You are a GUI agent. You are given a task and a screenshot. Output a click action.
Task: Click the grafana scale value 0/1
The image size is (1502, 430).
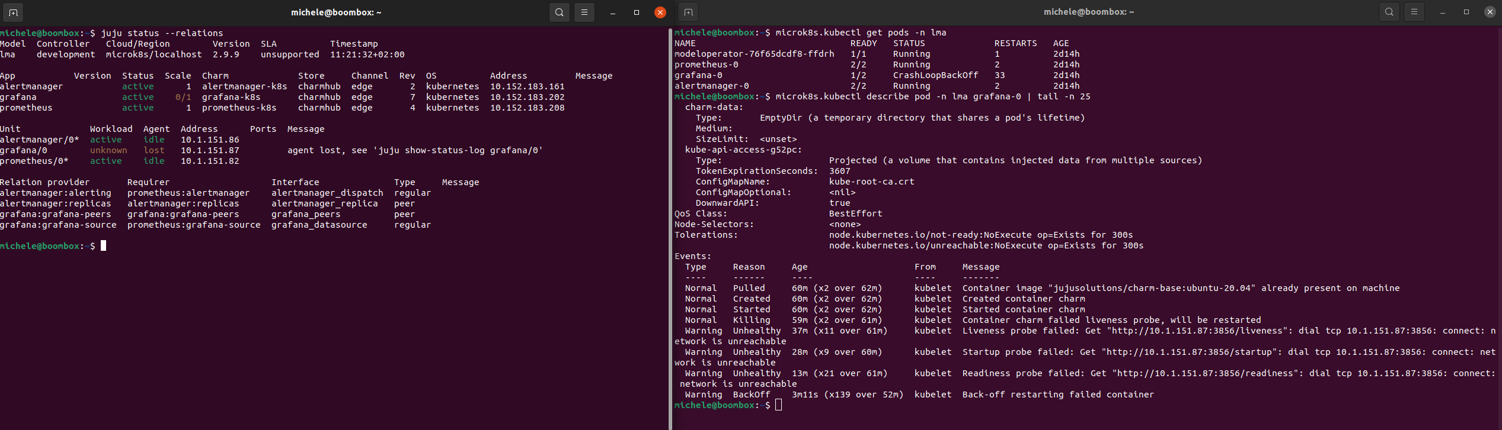tap(183, 97)
